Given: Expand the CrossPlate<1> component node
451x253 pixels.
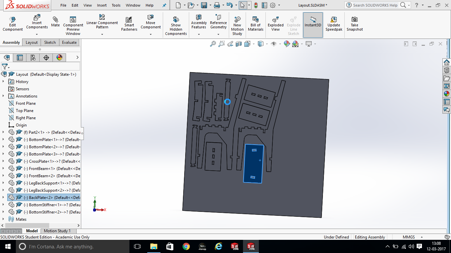Looking at the screenshot, I should (x=3, y=161).
